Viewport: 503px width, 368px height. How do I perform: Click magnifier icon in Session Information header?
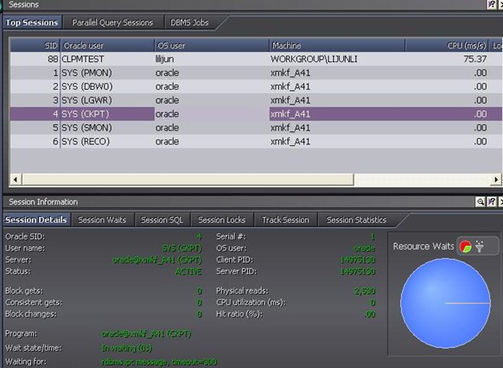tap(480, 202)
